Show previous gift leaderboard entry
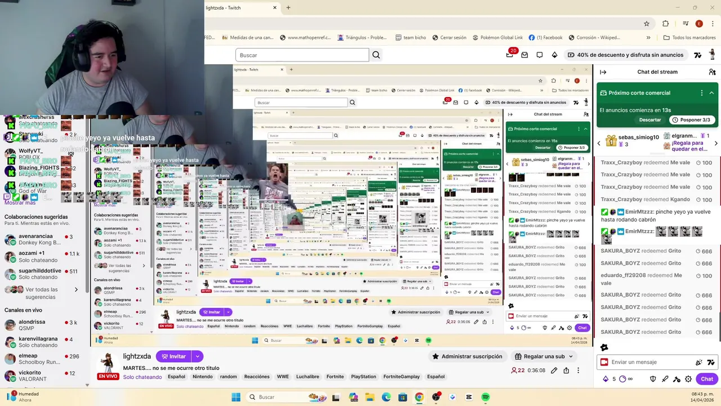 [x=599, y=143]
